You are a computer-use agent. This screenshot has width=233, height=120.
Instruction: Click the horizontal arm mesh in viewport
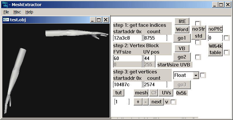[x=71, y=33]
